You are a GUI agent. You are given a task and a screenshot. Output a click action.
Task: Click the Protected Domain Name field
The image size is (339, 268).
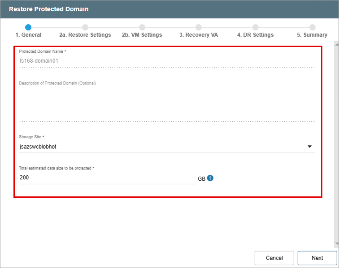[166, 61]
